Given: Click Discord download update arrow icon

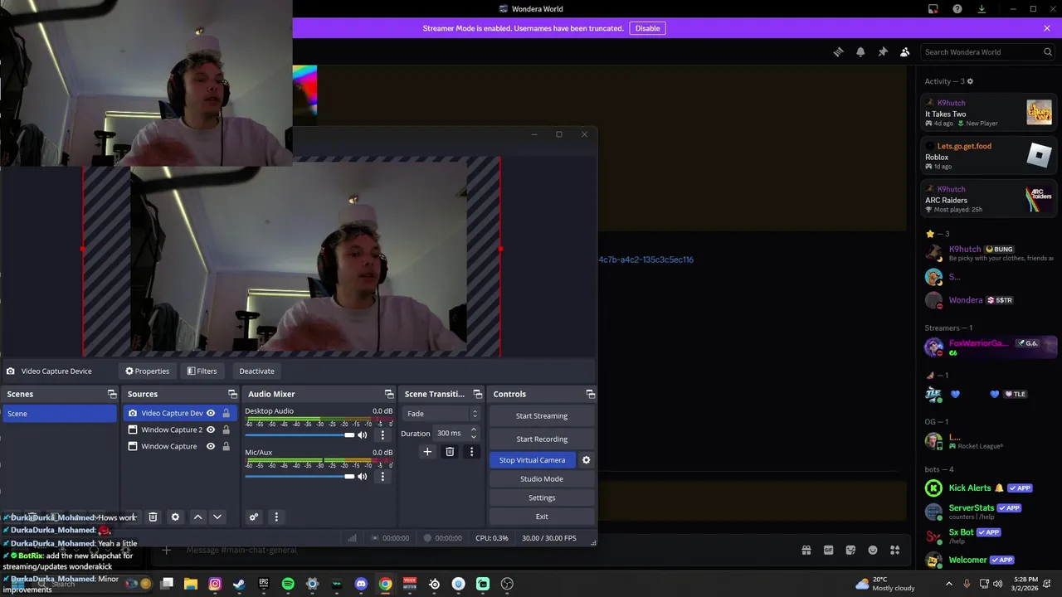Looking at the screenshot, I should point(982,9).
